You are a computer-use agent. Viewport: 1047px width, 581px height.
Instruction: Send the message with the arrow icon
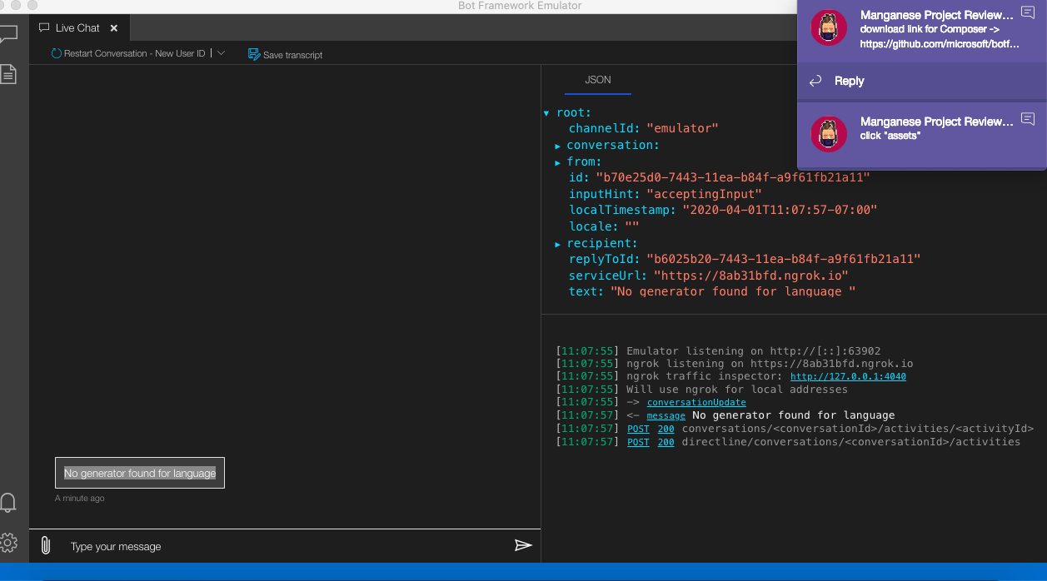coord(522,545)
